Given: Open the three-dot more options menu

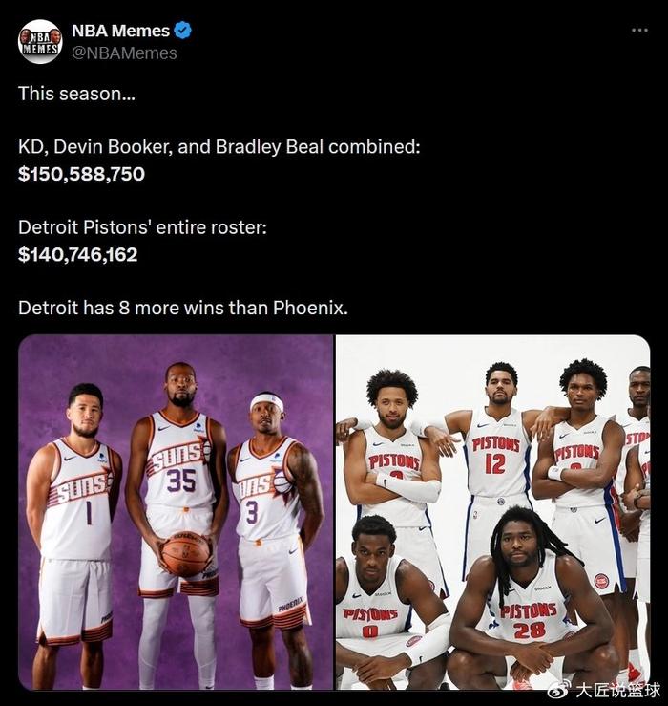Looking at the screenshot, I should tap(639, 31).
